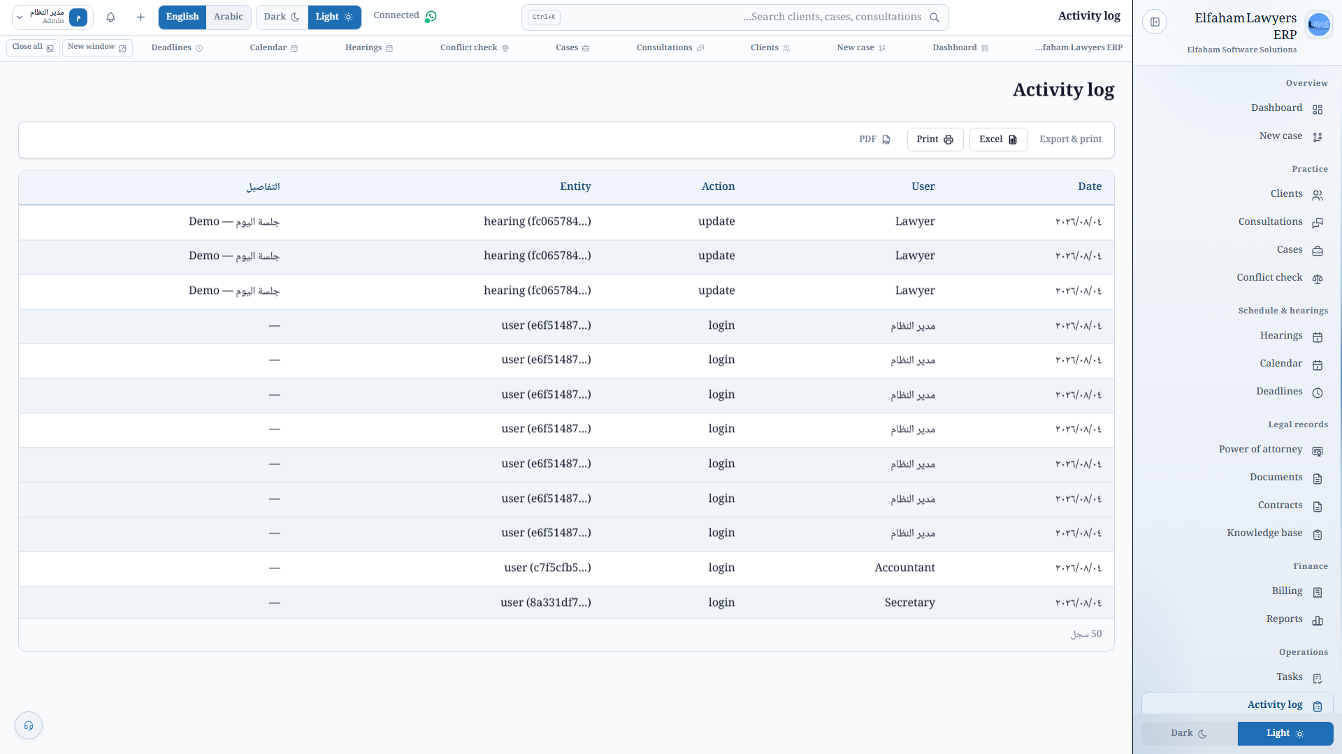Click the 50 records count text
Image resolution: width=1342 pixels, height=754 pixels.
tap(1086, 635)
